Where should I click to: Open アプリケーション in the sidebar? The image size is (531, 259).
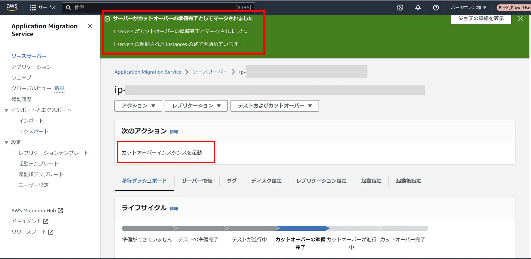31,67
